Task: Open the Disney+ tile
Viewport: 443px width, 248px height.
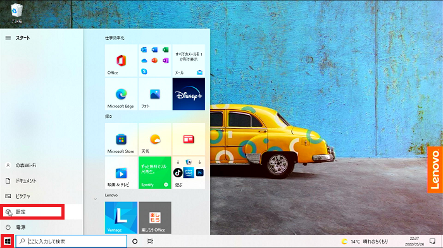Action: click(x=189, y=94)
